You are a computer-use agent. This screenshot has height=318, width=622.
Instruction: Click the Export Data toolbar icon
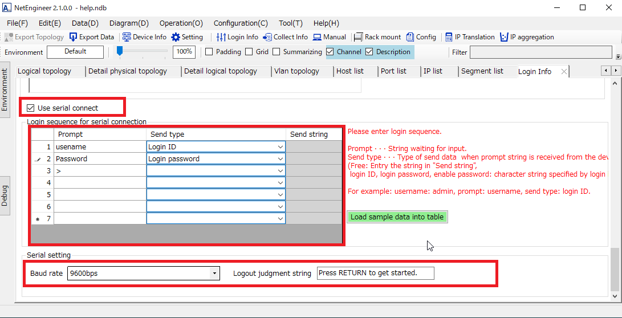click(73, 37)
